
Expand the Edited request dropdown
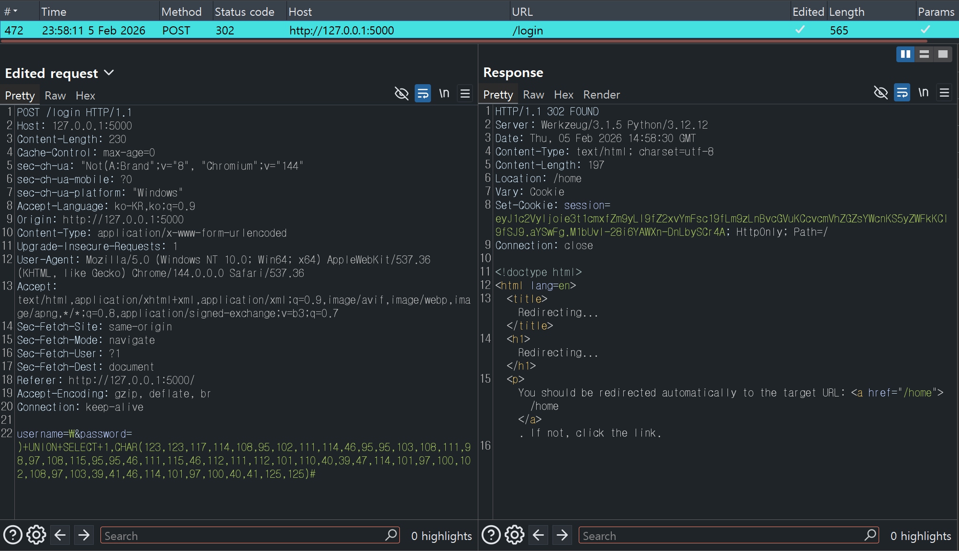click(109, 73)
